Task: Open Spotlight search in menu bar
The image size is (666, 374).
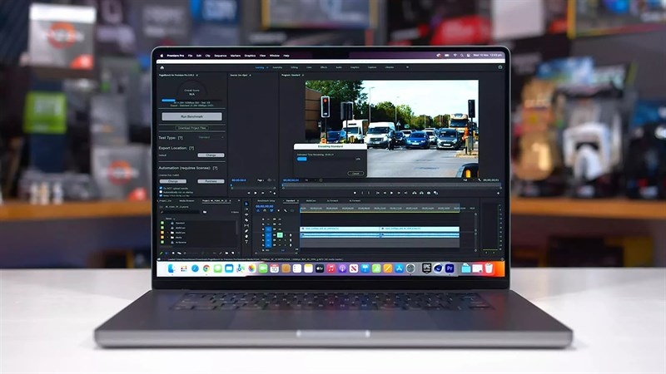Action: click(462, 55)
